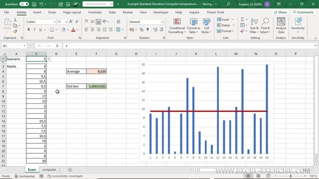319x179 pixels.
Task: Open the Font Color dropdown arrow
Action: coord(78,30)
